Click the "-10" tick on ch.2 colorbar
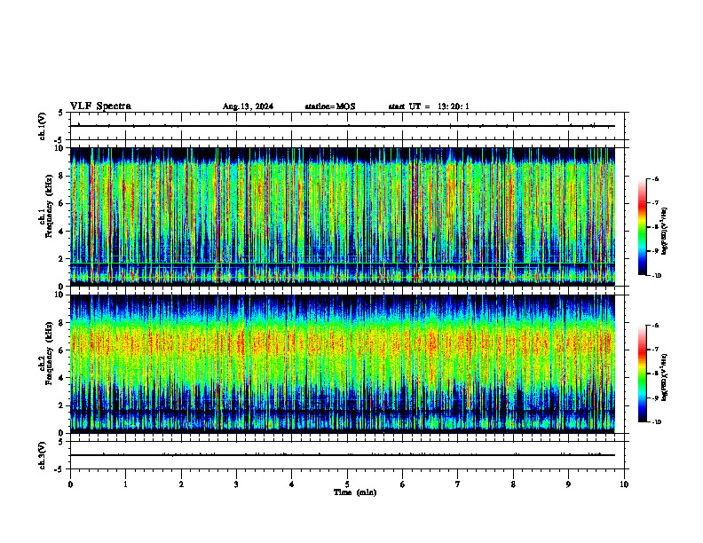 point(656,422)
